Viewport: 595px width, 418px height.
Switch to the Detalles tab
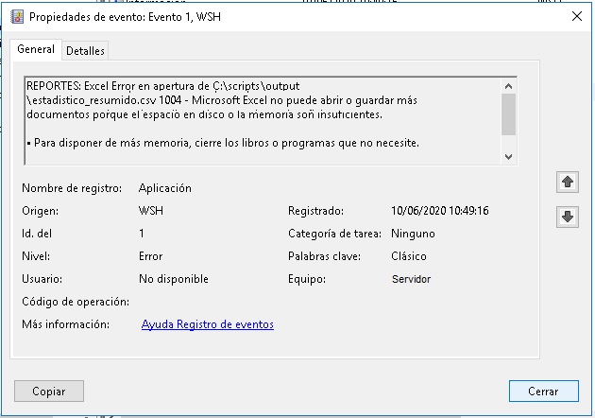tap(85, 50)
